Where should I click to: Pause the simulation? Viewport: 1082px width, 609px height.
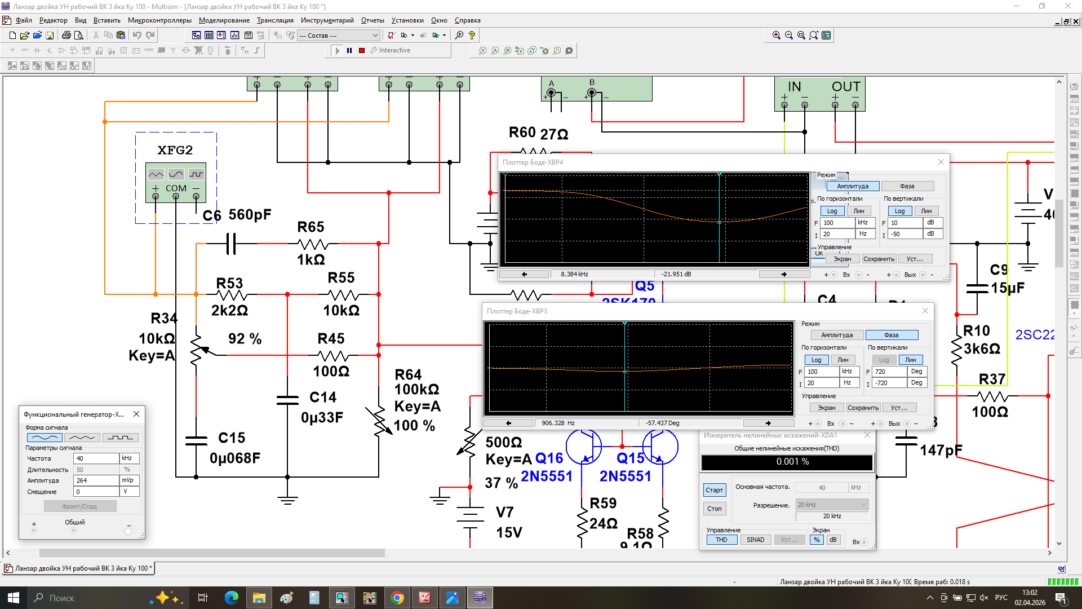pyautogui.click(x=349, y=50)
